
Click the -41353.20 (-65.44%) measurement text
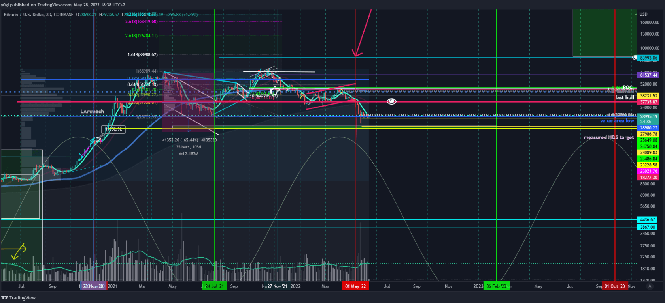pos(189,140)
